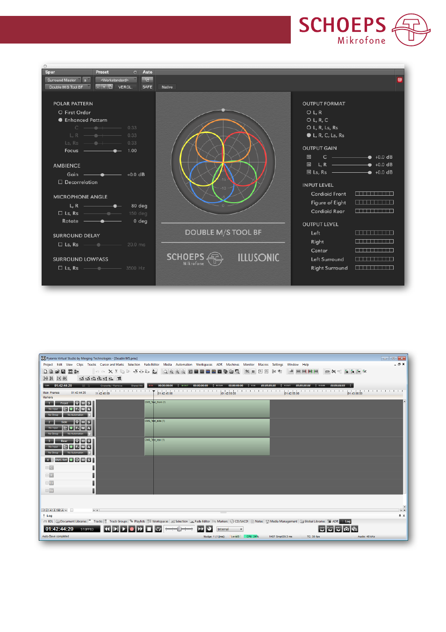This screenshot has width=446, height=632.
Task: Click the New Project icon in Pyramix toolbar
Action: pos(45,371)
